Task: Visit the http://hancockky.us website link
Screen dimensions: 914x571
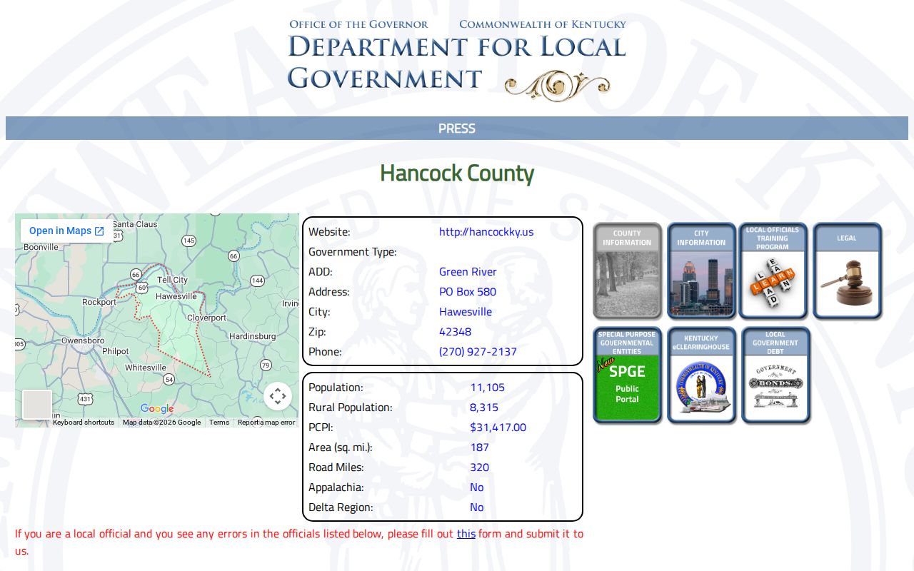Action: pos(486,232)
